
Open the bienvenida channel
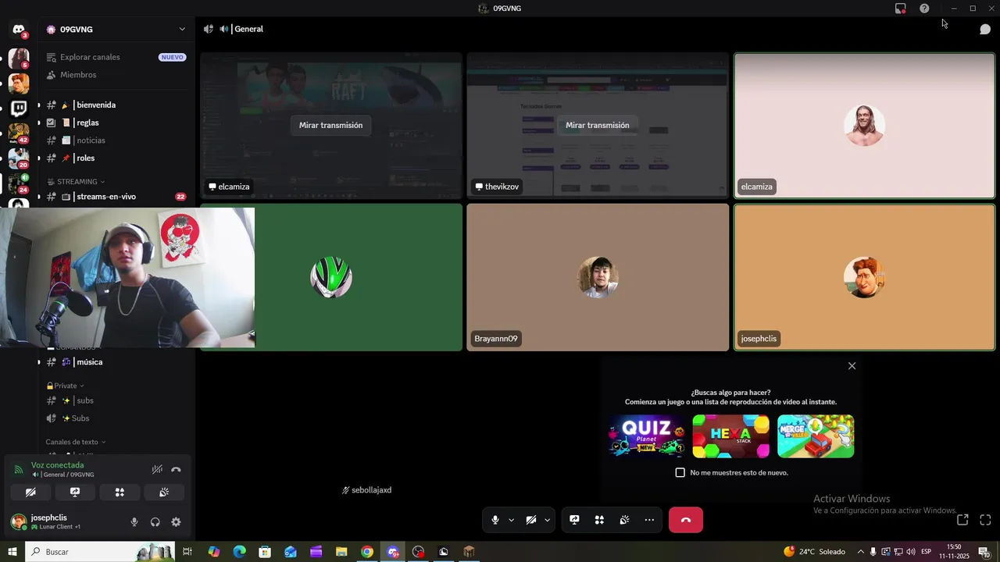pyautogui.click(x=116, y=105)
